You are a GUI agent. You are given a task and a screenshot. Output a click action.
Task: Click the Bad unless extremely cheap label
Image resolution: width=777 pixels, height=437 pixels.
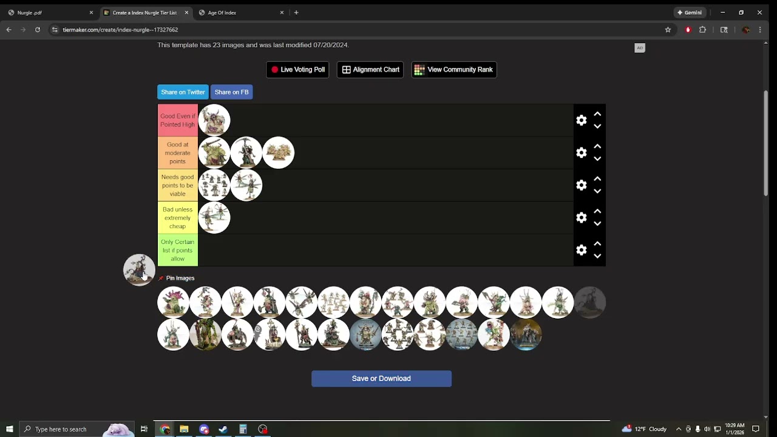[178, 217]
